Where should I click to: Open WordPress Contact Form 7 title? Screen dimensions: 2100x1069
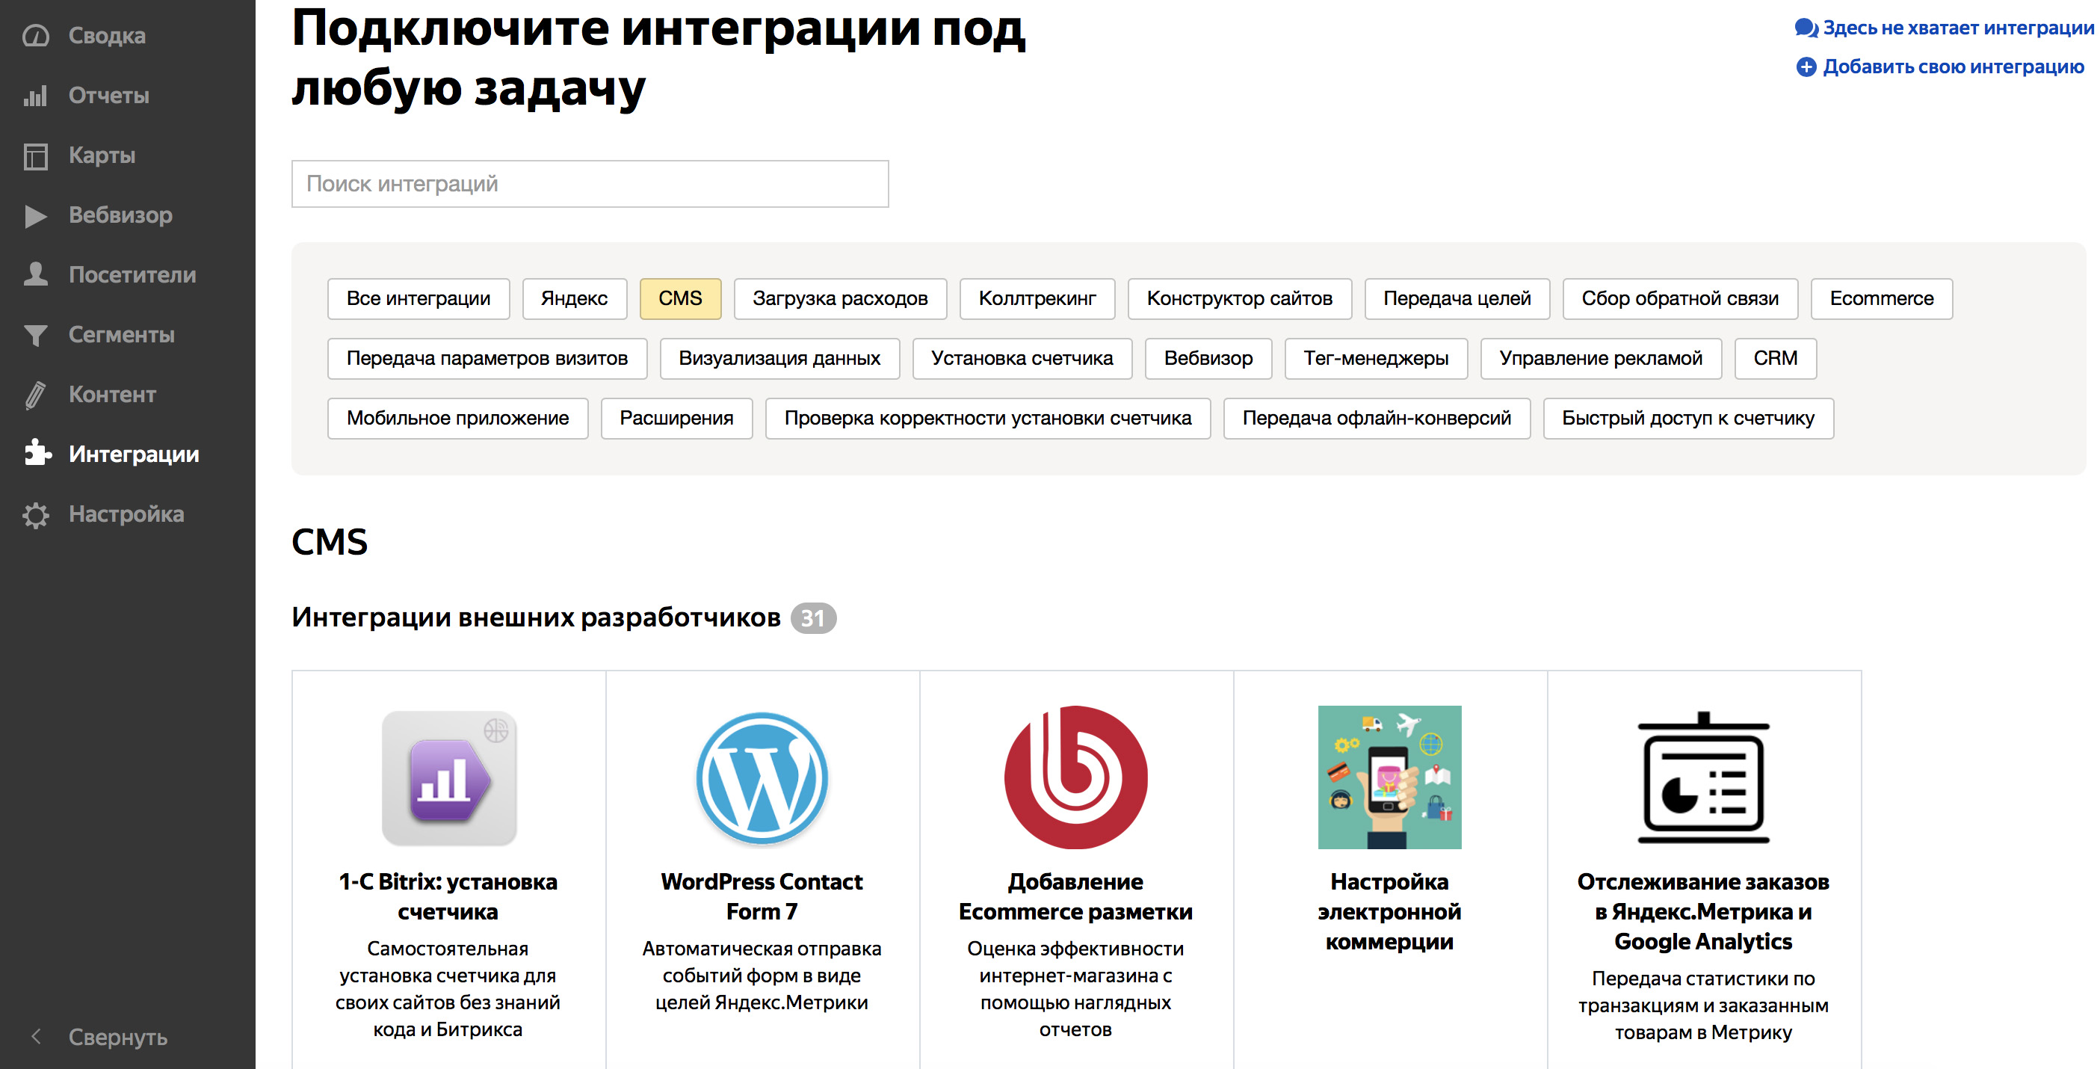click(762, 897)
